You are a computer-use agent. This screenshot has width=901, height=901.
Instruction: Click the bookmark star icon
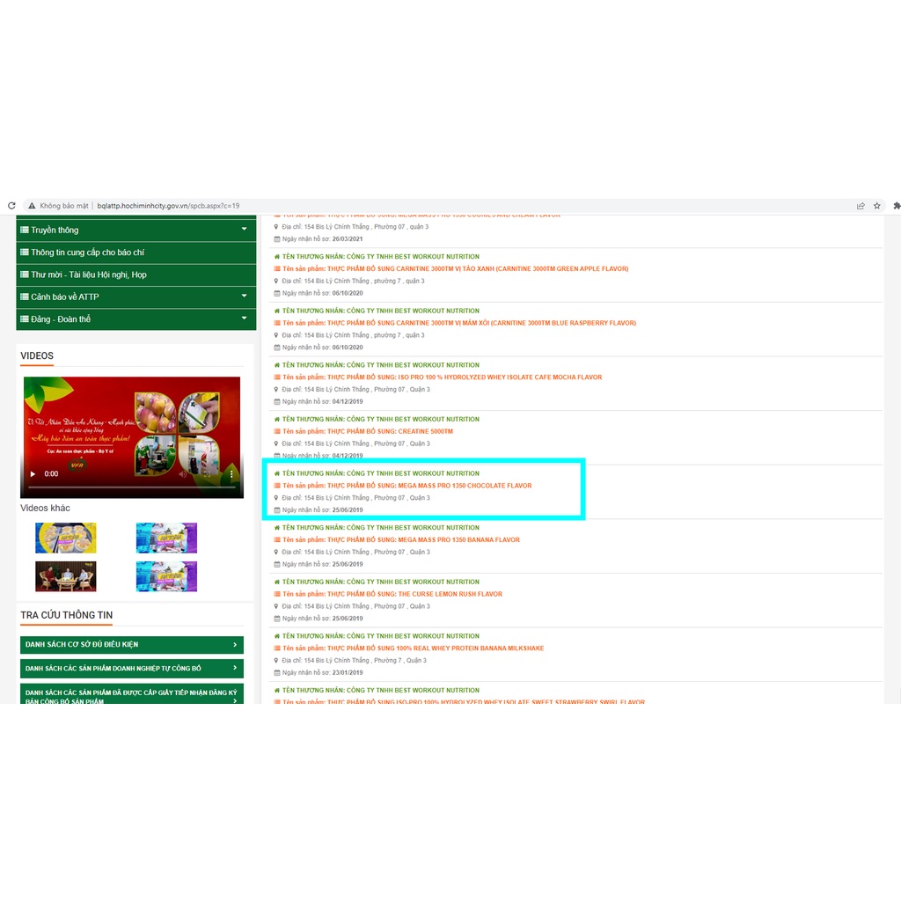(x=876, y=206)
